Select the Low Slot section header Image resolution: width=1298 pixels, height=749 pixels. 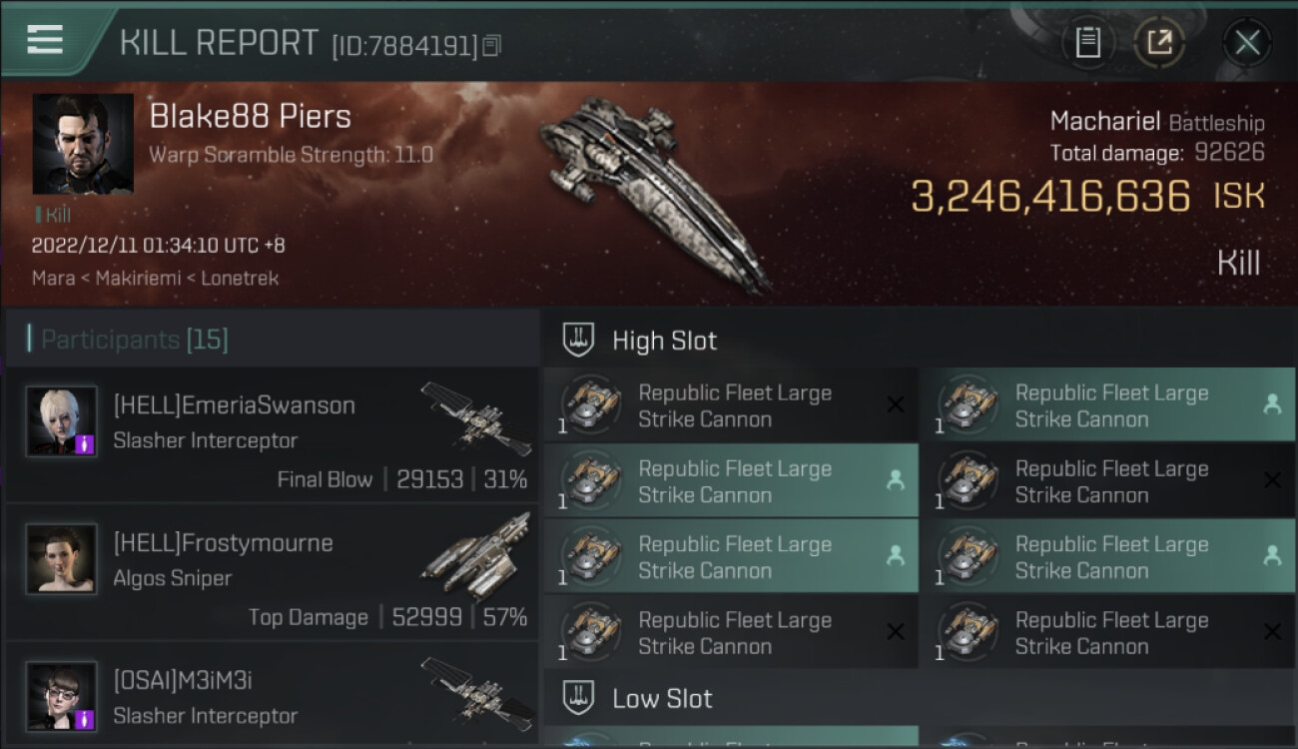(x=662, y=698)
